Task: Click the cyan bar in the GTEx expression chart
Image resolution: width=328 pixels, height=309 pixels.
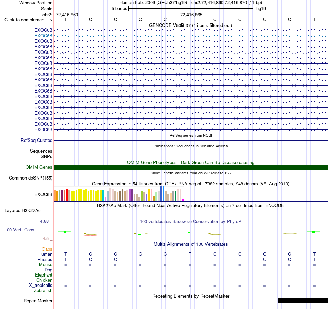Action: [x=103, y=196]
